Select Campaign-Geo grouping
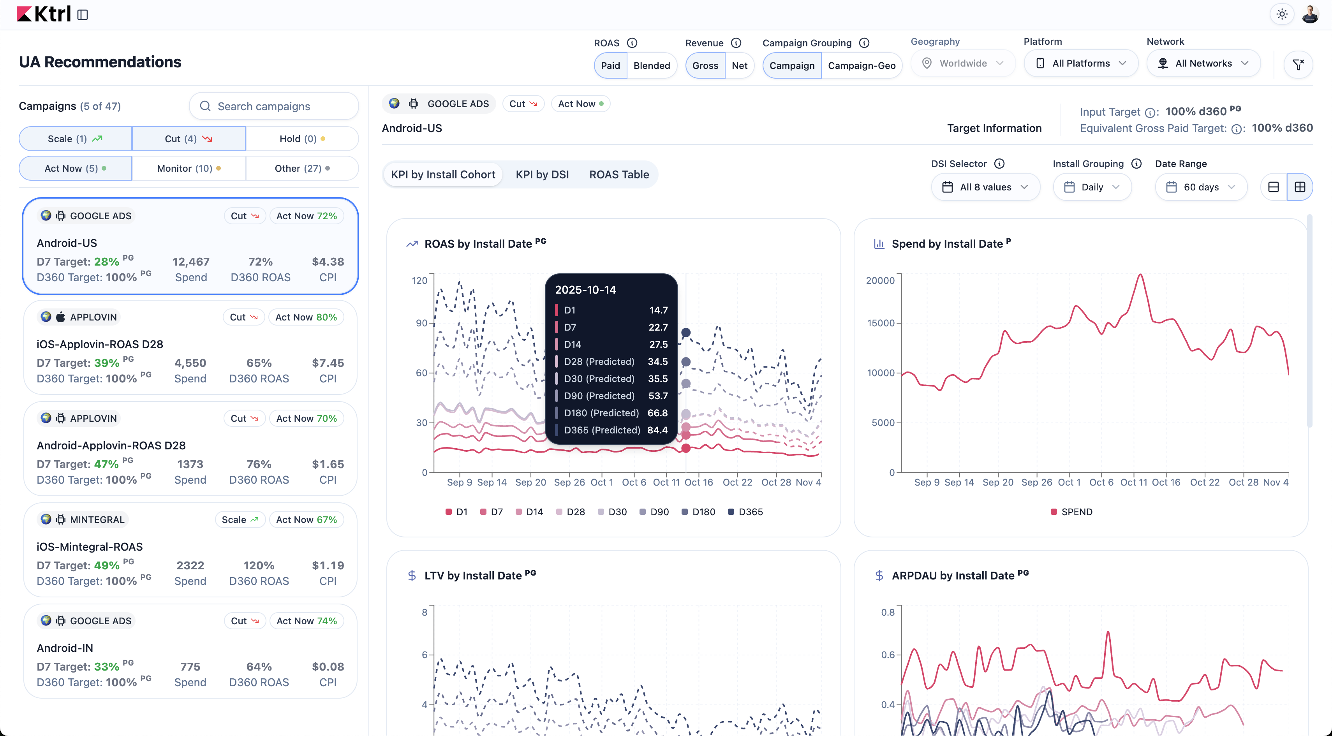 click(x=862, y=66)
